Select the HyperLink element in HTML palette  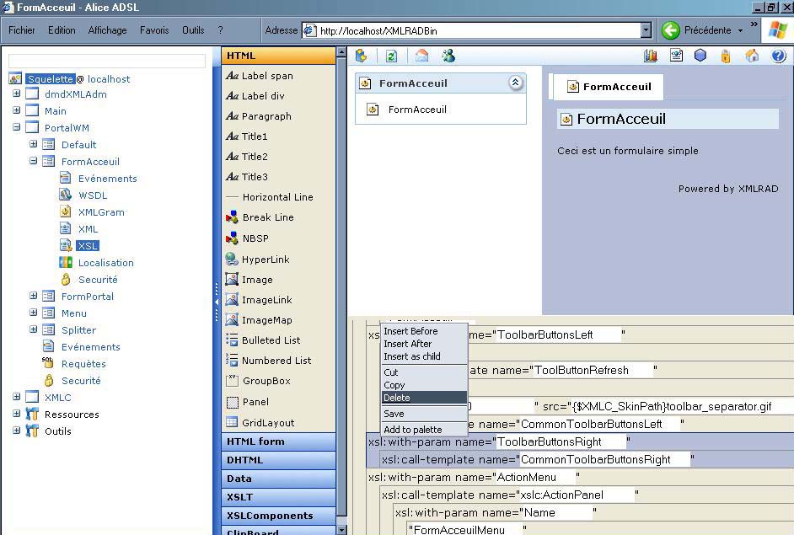pos(267,259)
